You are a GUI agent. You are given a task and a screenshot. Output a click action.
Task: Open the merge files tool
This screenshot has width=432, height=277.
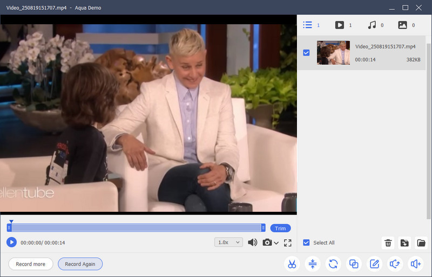354,264
